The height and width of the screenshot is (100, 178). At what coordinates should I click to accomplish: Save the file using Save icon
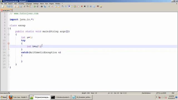tap(9, 6)
